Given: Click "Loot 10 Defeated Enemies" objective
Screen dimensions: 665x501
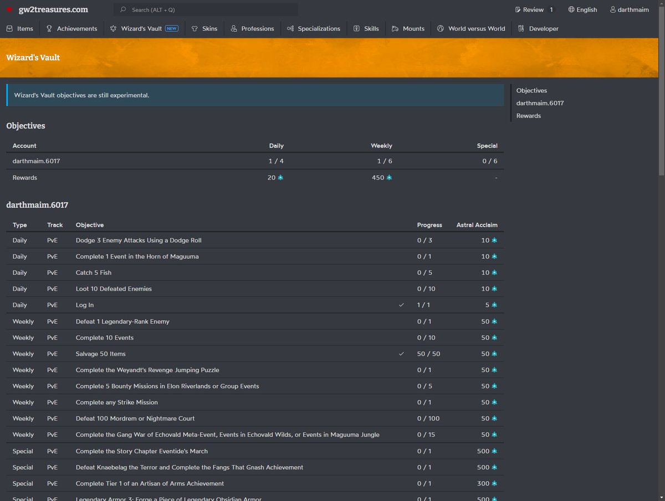Looking at the screenshot, I should point(114,289).
